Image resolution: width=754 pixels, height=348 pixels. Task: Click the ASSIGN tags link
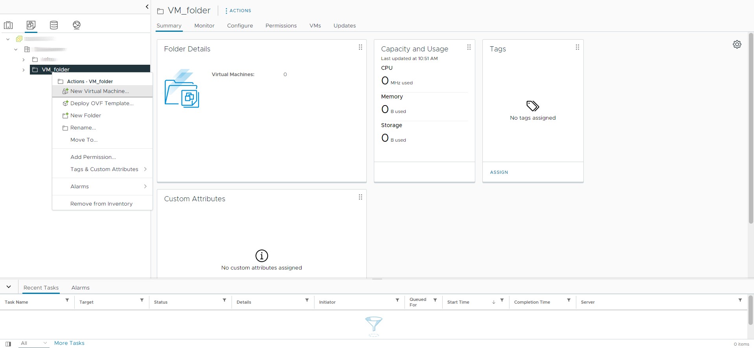pos(499,172)
